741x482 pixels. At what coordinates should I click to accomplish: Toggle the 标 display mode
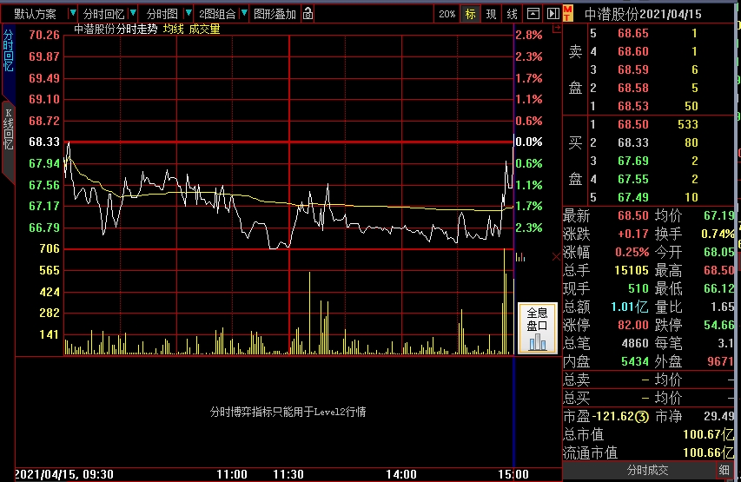(x=470, y=14)
